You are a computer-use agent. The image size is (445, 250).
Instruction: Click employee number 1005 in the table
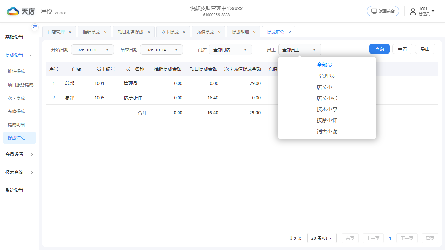[99, 98]
